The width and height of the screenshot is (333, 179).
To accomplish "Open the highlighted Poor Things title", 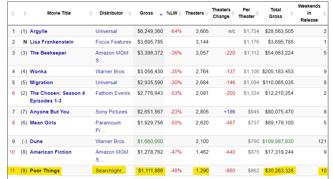I will click(x=45, y=171).
